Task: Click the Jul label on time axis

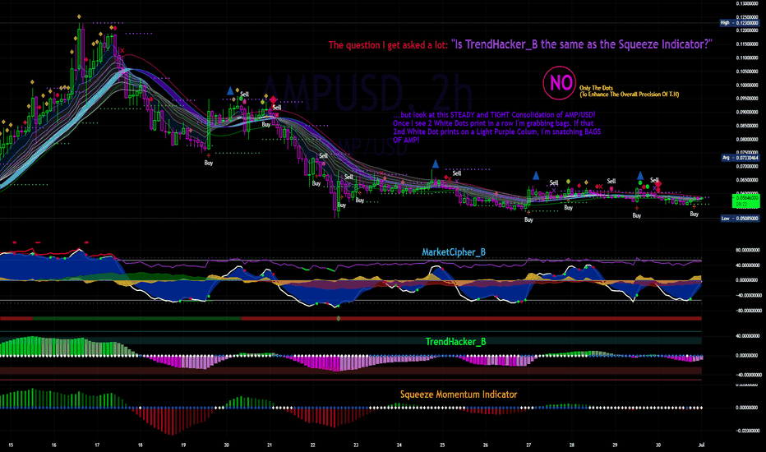Action: tap(702, 445)
